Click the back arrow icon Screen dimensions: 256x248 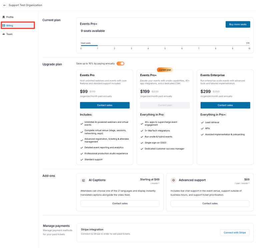[x=5, y=5]
